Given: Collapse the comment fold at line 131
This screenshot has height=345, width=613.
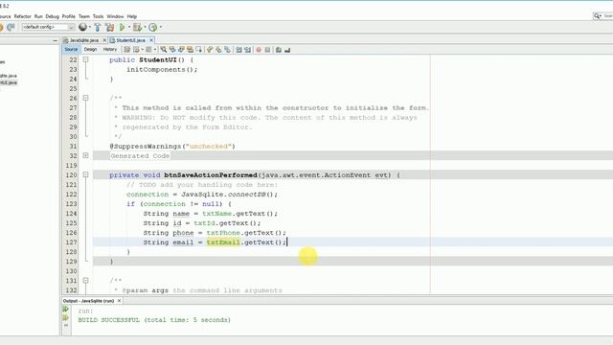Looking at the screenshot, I should (x=85, y=281).
